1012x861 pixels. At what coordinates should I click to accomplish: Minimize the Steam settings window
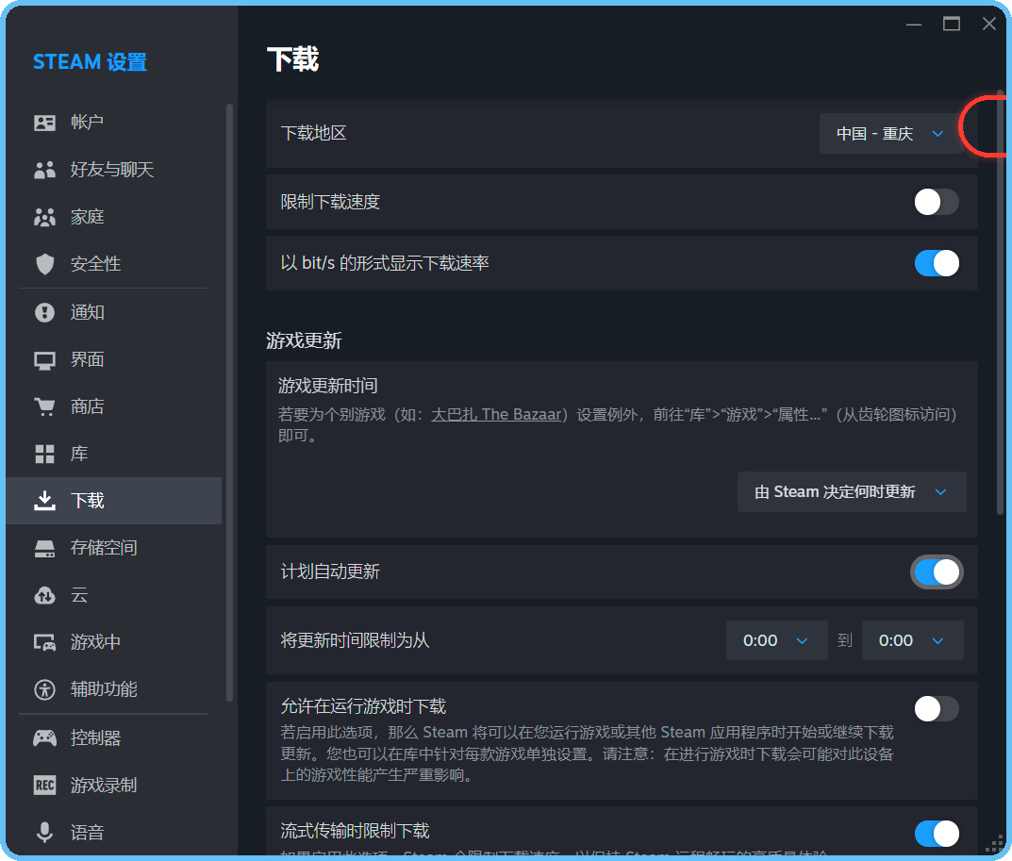coord(914,25)
